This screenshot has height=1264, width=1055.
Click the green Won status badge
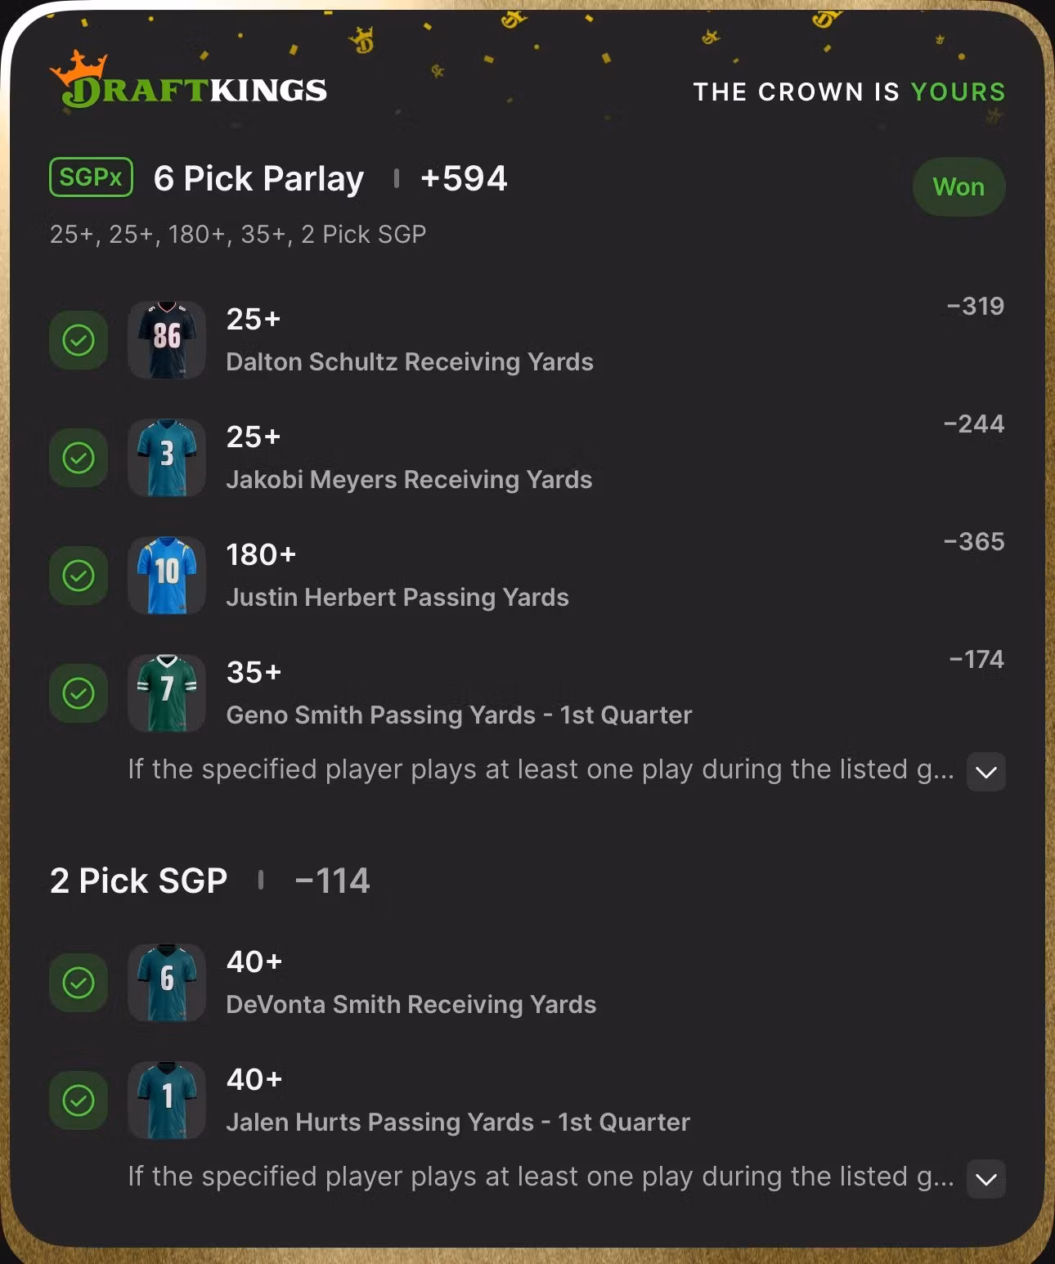click(958, 186)
